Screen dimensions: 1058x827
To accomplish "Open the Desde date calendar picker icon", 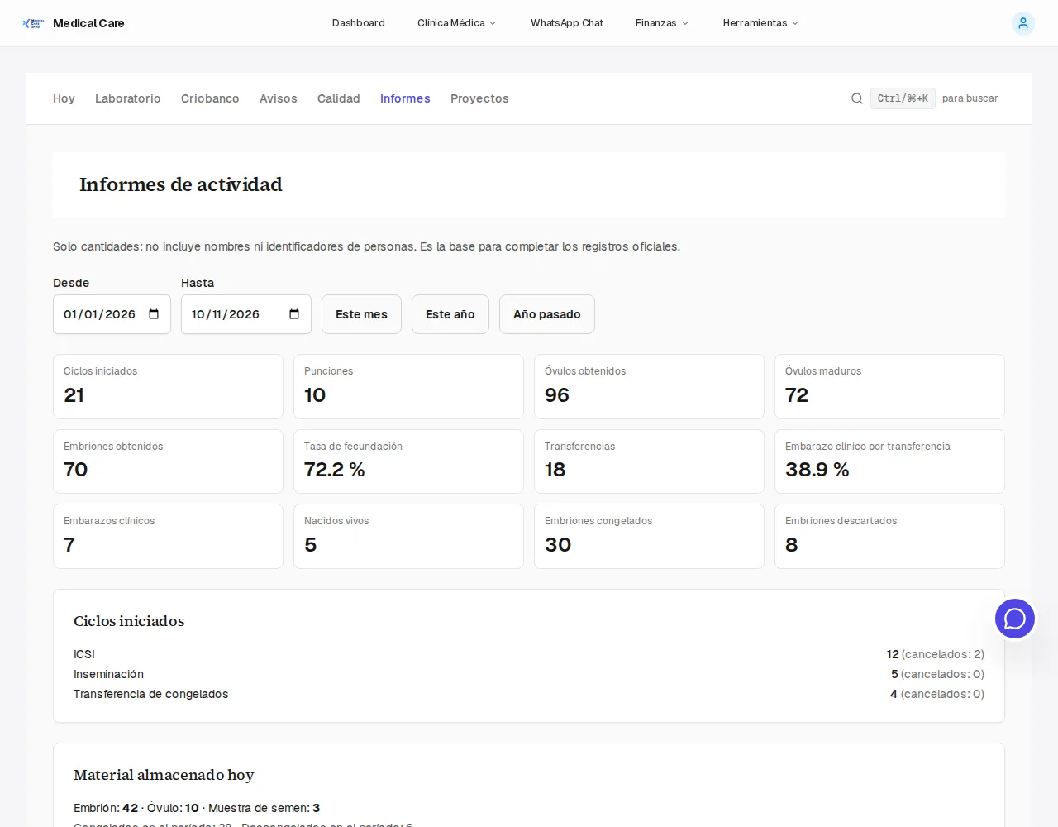I will (154, 314).
